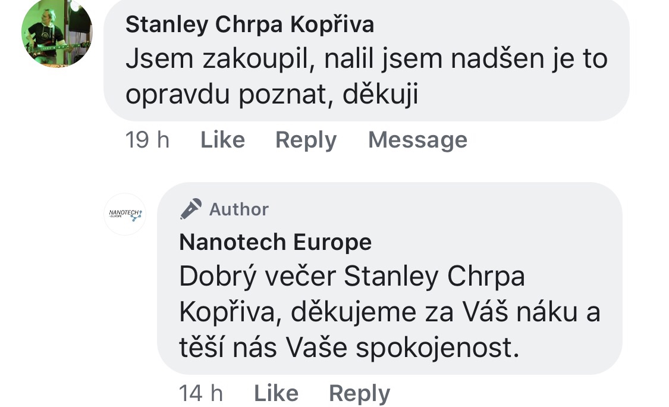Click the 14 h timestamp
This screenshot has height=407, width=669.
(x=201, y=393)
